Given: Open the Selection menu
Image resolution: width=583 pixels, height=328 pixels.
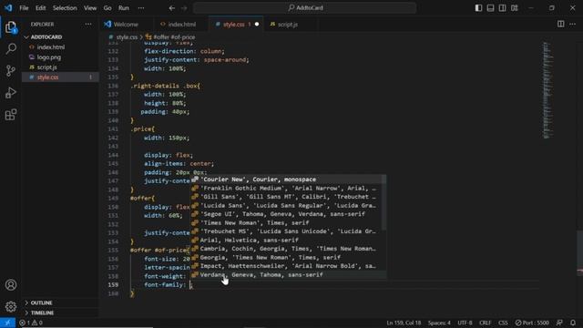Looking at the screenshot, I should coord(65,8).
